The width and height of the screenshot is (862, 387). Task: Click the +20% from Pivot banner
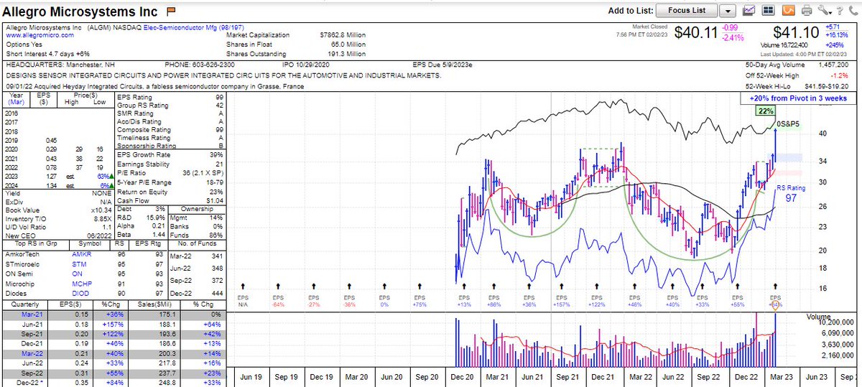click(799, 98)
